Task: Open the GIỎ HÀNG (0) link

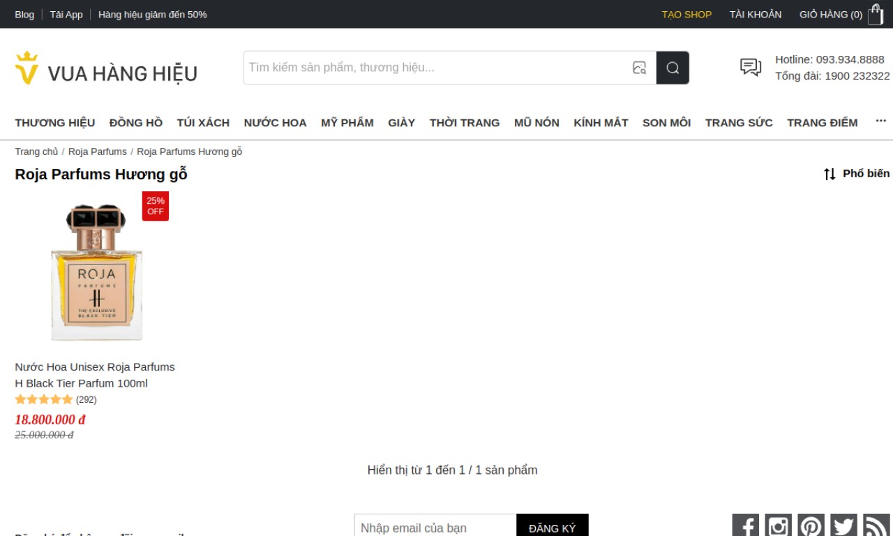Action: tap(831, 14)
